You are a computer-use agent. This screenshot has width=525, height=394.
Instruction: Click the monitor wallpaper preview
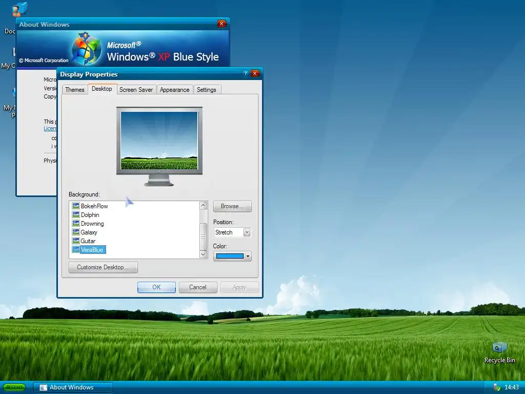tap(159, 141)
